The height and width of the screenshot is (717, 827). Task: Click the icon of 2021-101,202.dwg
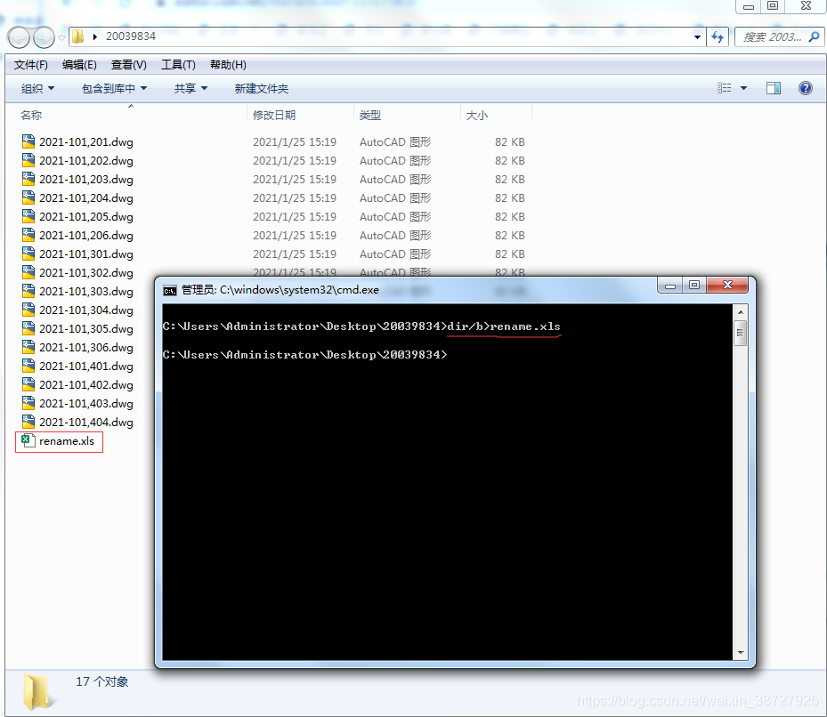coord(28,160)
